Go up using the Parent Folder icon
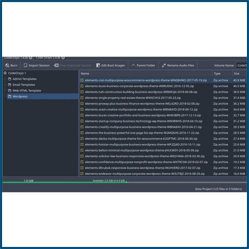 (x=133, y=65)
